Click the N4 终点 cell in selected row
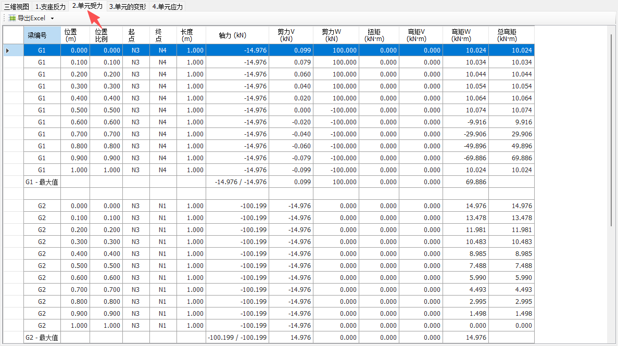This screenshot has width=618, height=346. click(x=163, y=50)
